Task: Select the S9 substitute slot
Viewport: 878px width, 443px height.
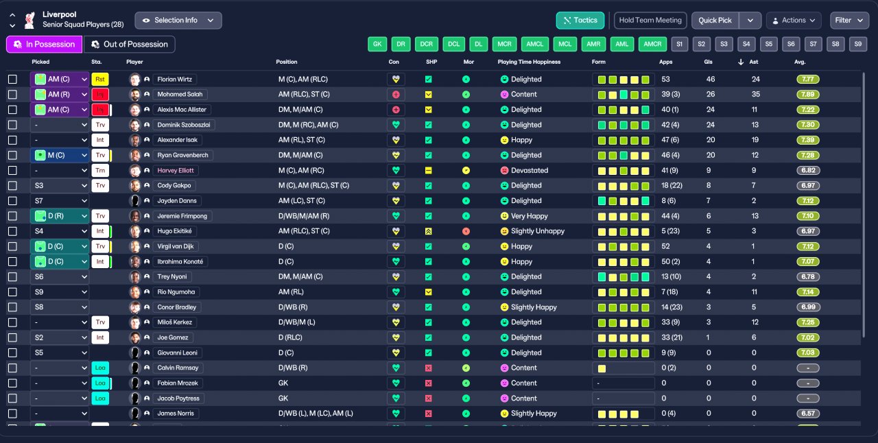Action: coord(858,45)
